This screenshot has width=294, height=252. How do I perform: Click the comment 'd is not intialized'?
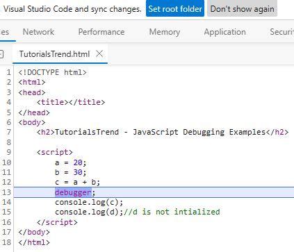click(172, 212)
